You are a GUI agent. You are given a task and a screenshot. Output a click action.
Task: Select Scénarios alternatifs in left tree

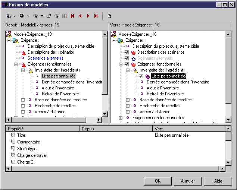[x=45, y=58]
